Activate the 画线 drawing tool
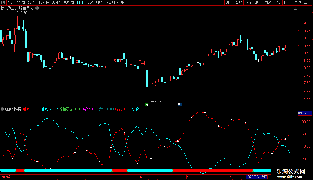The image size is (313, 180). pos(268,2)
